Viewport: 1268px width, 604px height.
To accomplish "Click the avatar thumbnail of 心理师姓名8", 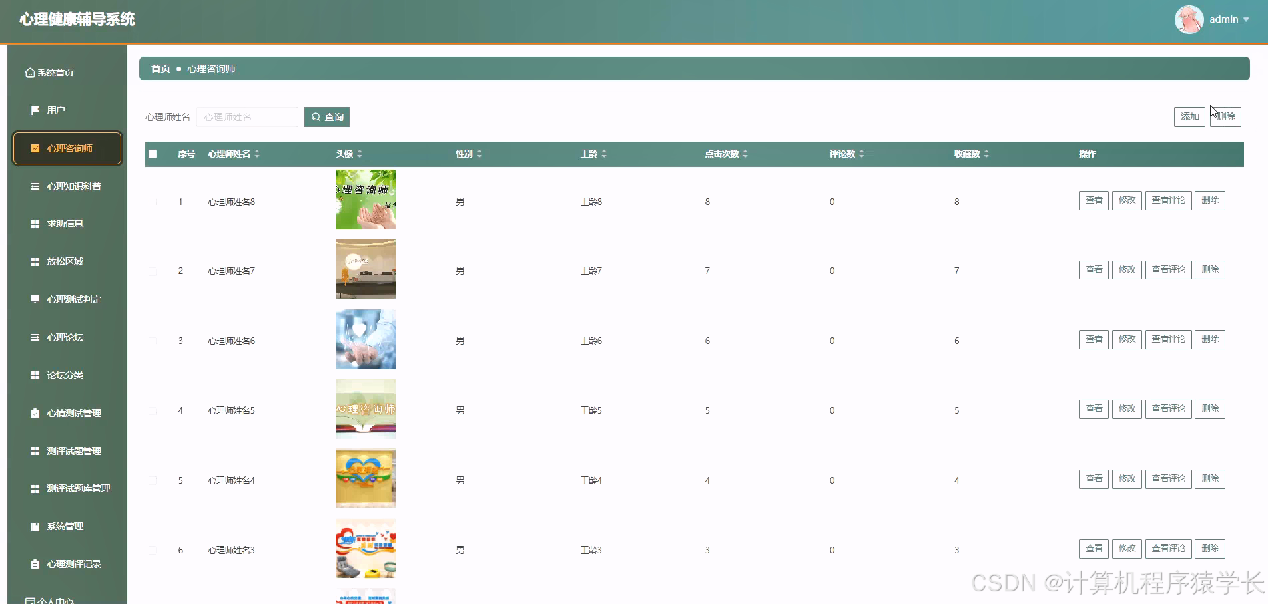I will pos(366,200).
